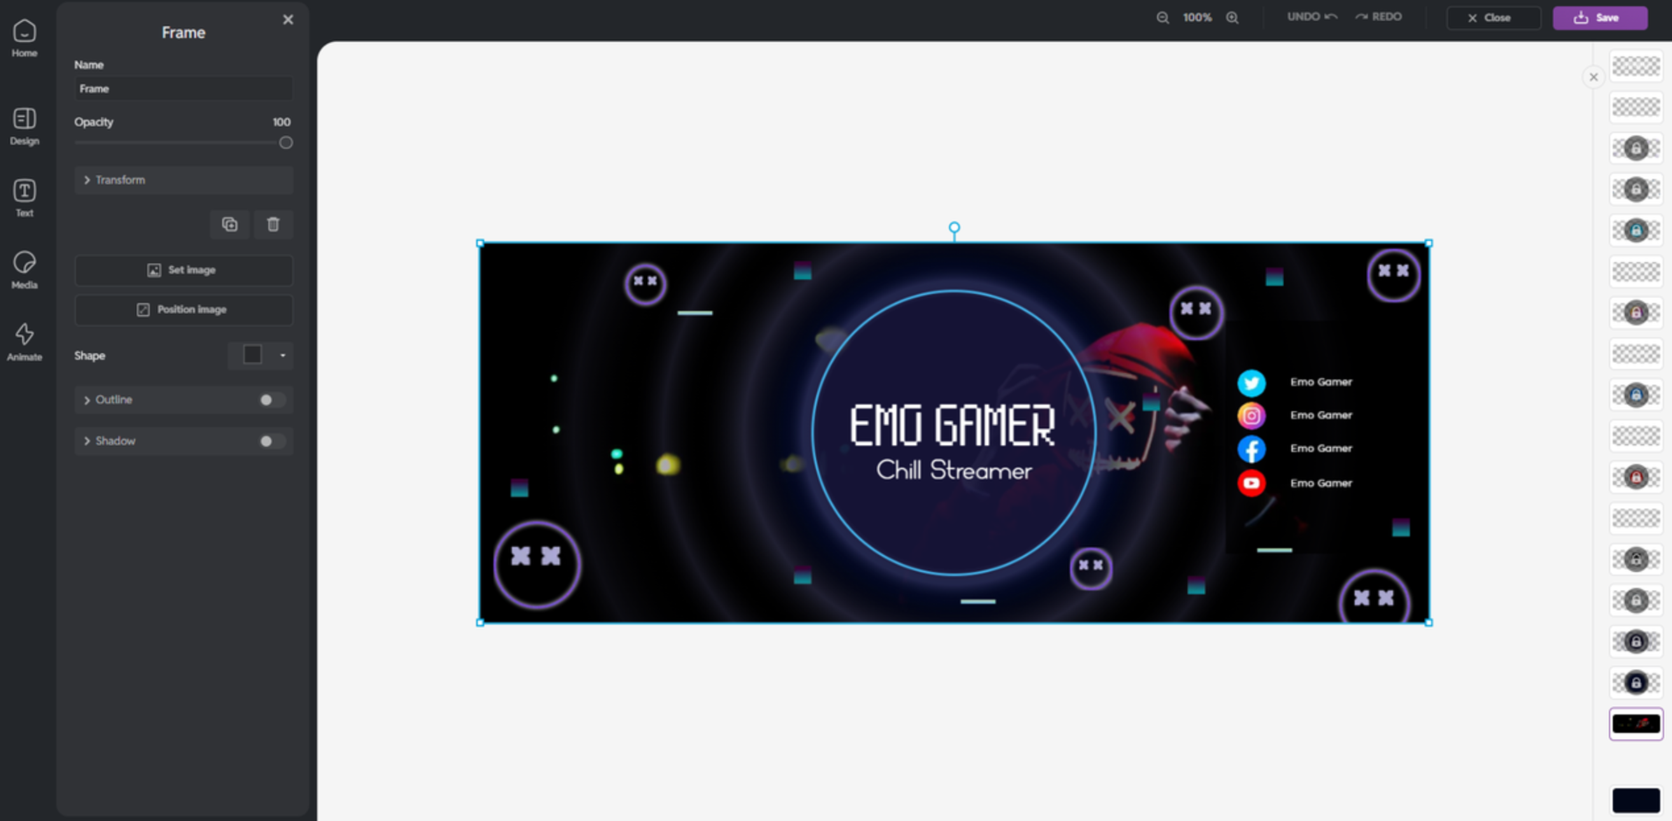Viewport: 1672px width, 821px height.
Task: Redo the last action
Action: pos(1378,17)
